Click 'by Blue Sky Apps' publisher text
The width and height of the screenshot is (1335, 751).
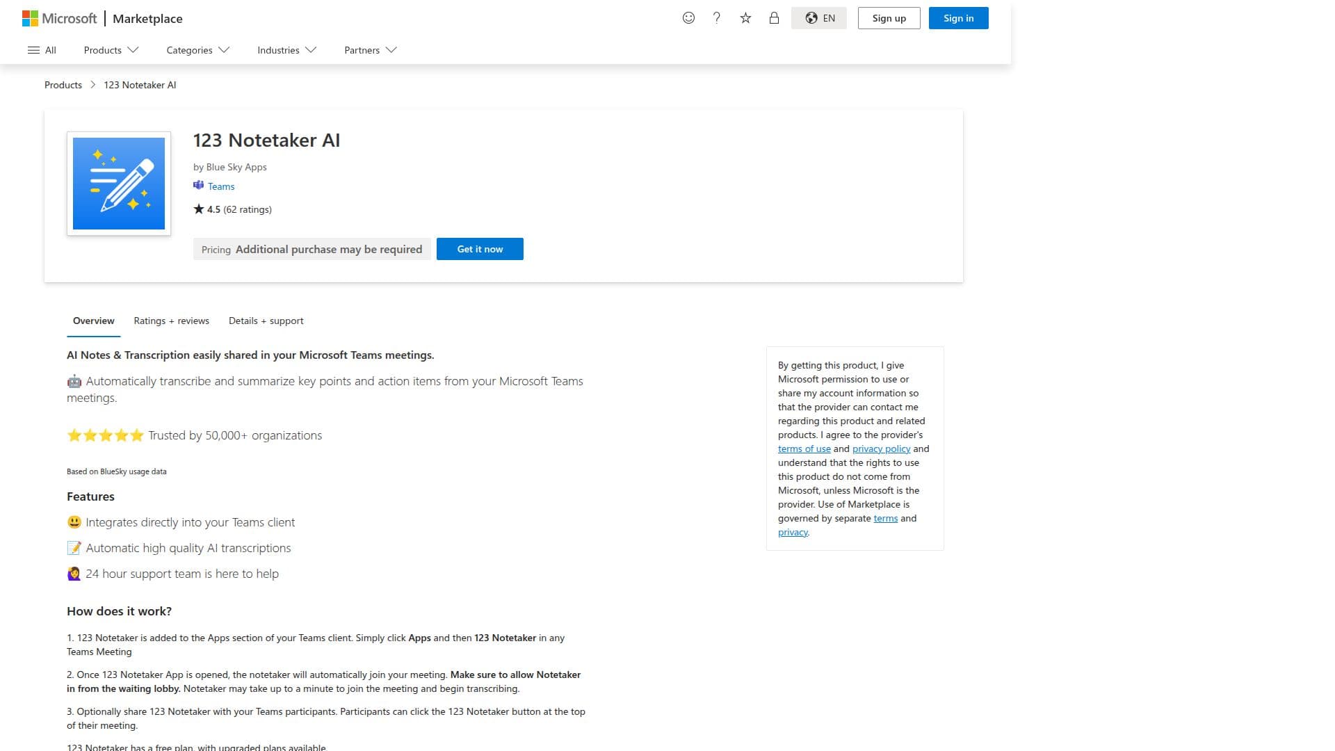pyautogui.click(x=230, y=167)
